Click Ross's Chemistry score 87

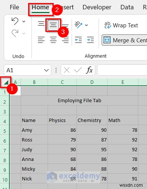92,140
